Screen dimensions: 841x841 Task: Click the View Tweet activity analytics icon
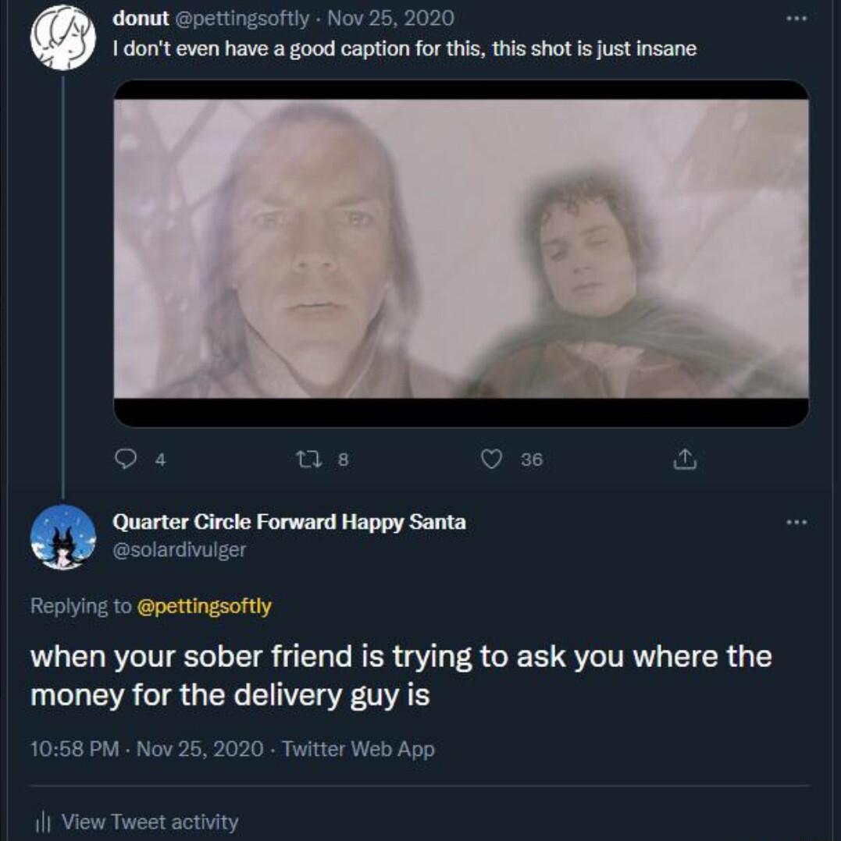pyautogui.click(x=45, y=821)
